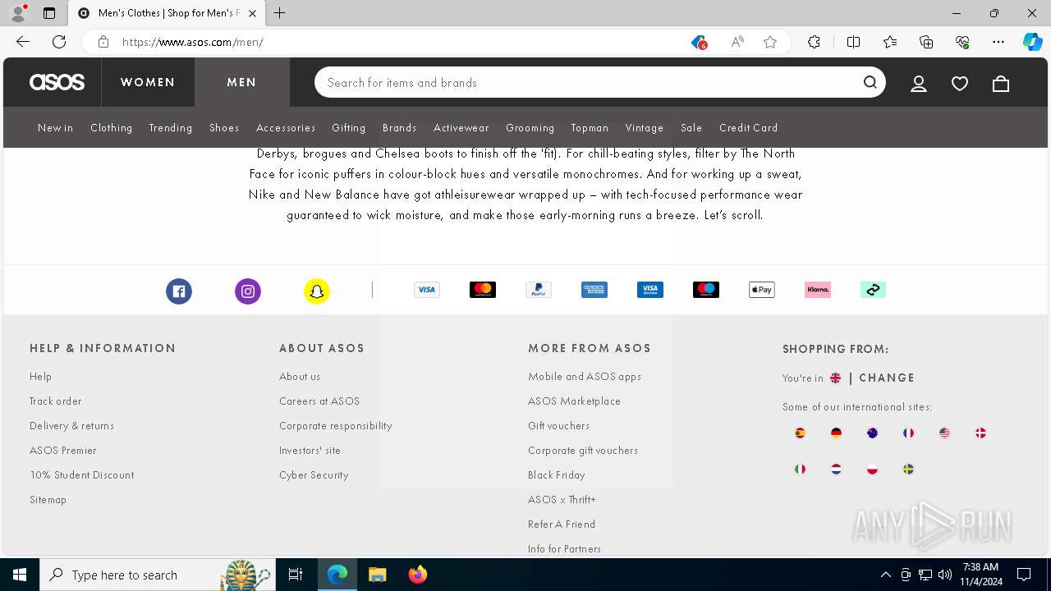Switch to the WOMEN section tab
The height and width of the screenshot is (591, 1051).
(148, 82)
